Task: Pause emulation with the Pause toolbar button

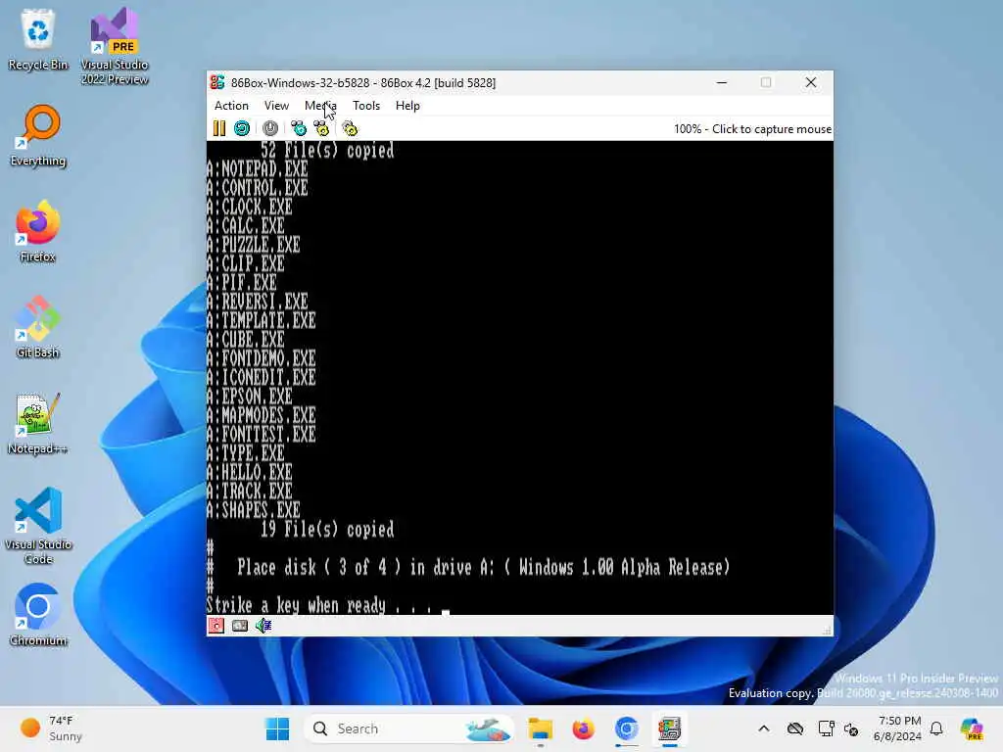Action: pos(218,128)
